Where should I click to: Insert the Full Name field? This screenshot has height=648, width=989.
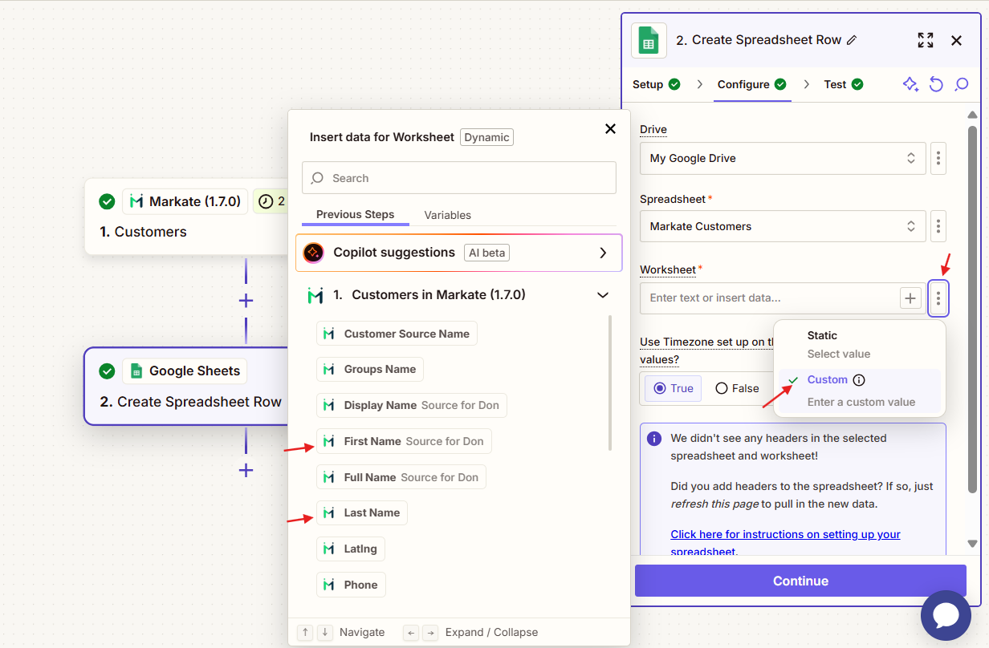point(401,477)
